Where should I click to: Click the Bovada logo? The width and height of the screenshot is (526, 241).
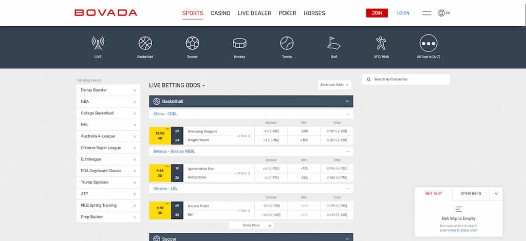click(x=106, y=13)
